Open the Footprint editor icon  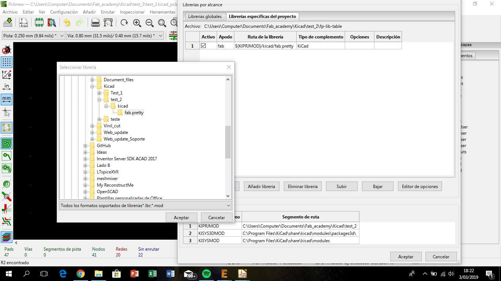tap(39, 23)
